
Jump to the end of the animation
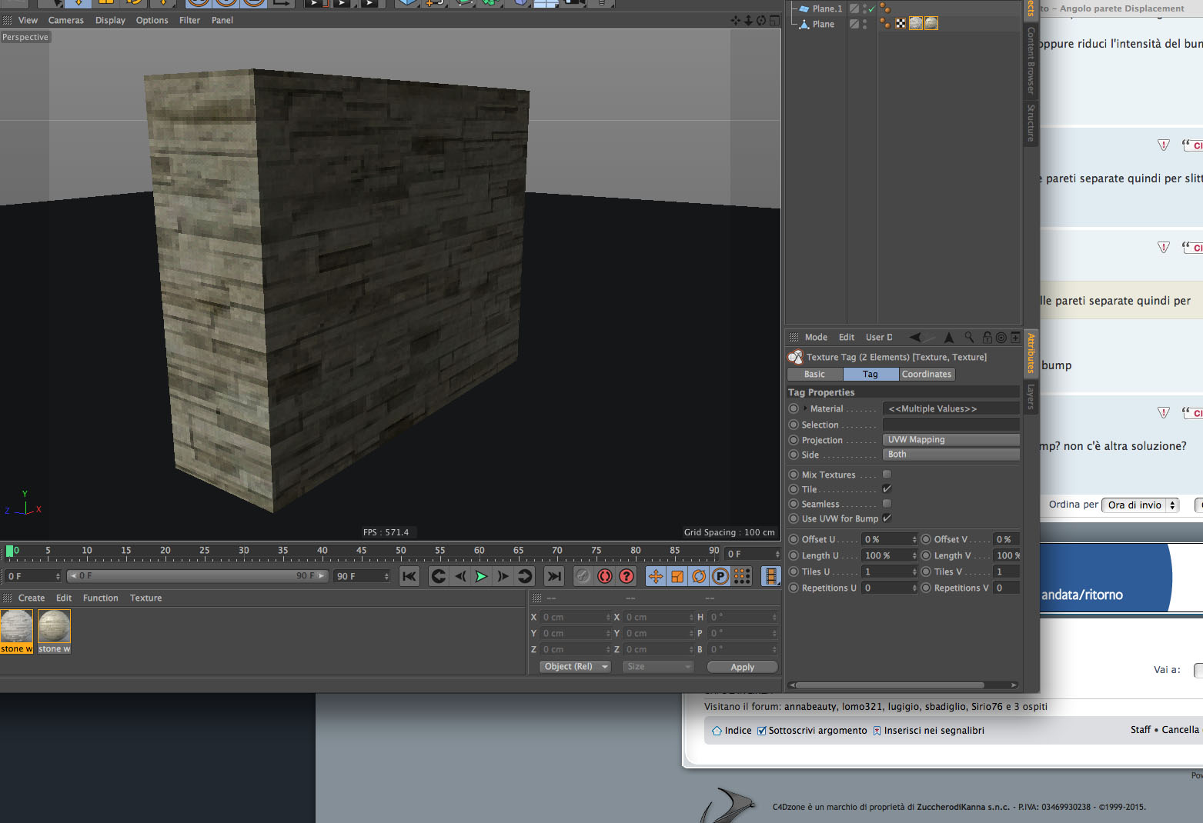(553, 576)
